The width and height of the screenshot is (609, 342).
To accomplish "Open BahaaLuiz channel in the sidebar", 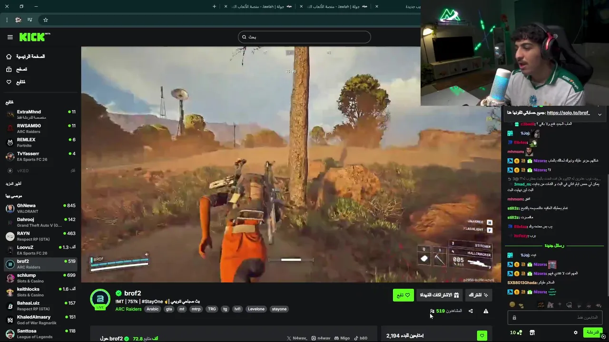I will point(40,305).
